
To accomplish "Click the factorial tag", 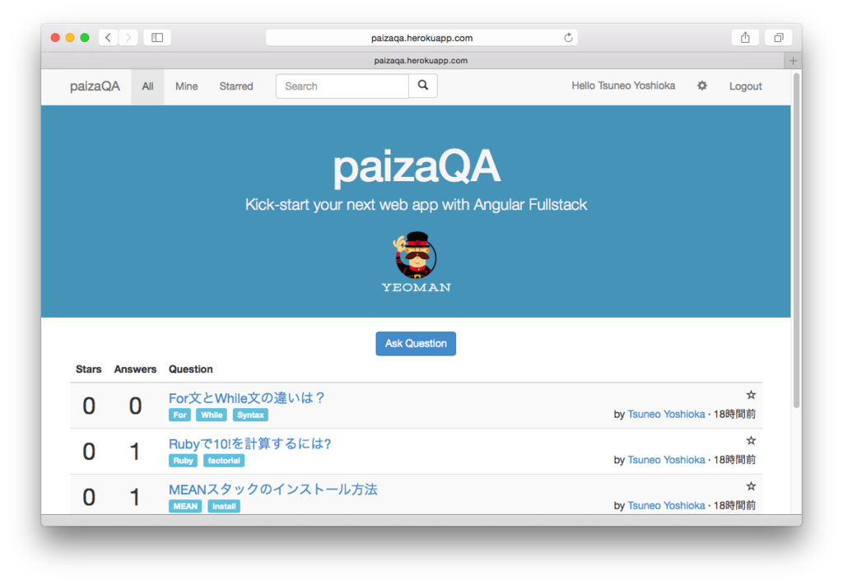I will click(224, 461).
